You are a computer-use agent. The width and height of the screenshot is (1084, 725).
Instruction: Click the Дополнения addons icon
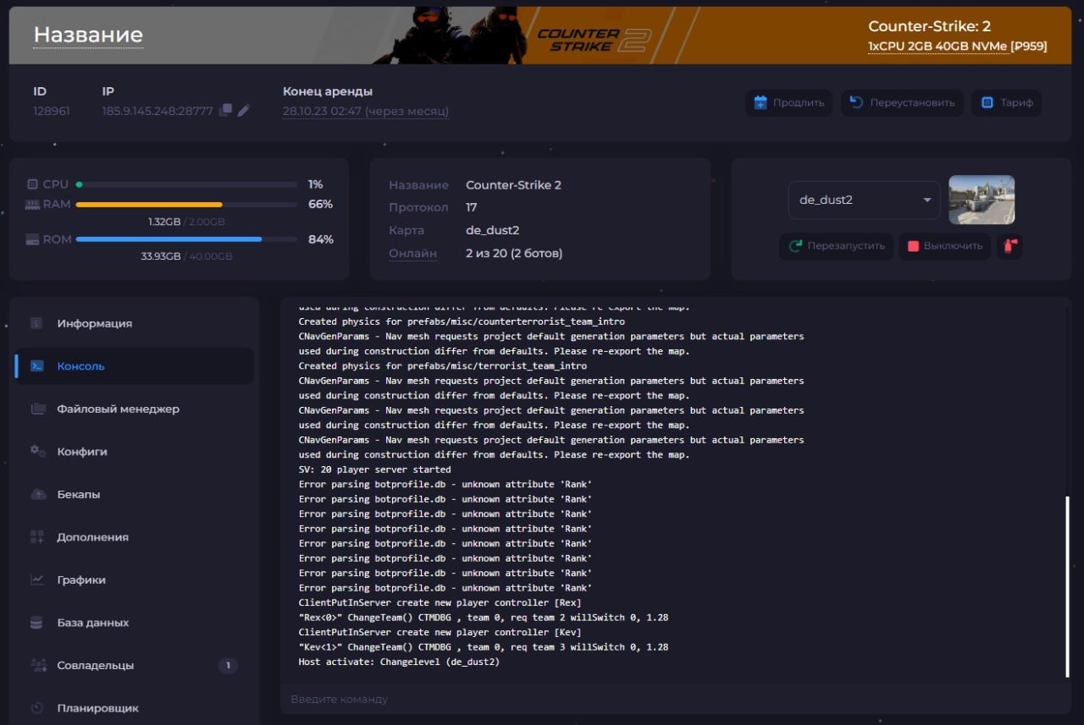click(37, 537)
